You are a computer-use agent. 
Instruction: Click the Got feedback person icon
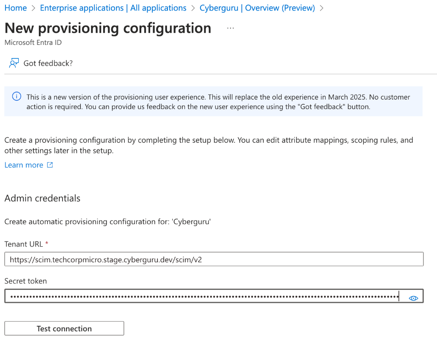coord(14,63)
